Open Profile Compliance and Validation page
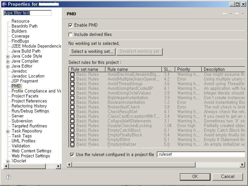Viewport: 248px width, 186px height. [x=36, y=91]
